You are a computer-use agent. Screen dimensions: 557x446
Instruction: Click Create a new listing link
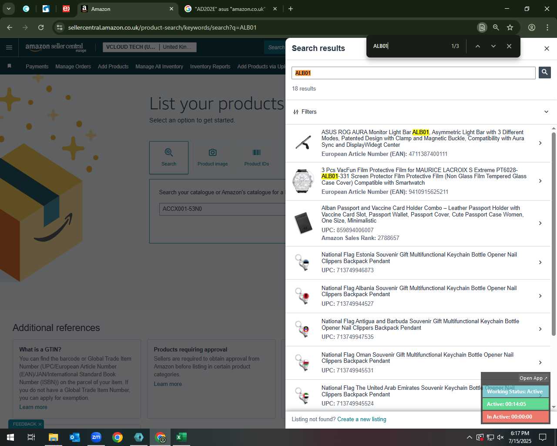[362, 419]
